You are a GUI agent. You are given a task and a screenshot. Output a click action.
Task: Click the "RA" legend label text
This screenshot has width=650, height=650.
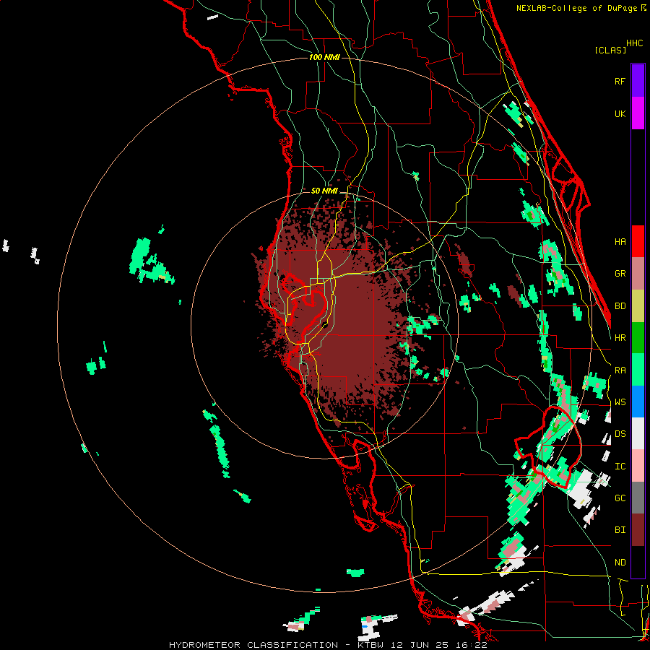click(620, 370)
